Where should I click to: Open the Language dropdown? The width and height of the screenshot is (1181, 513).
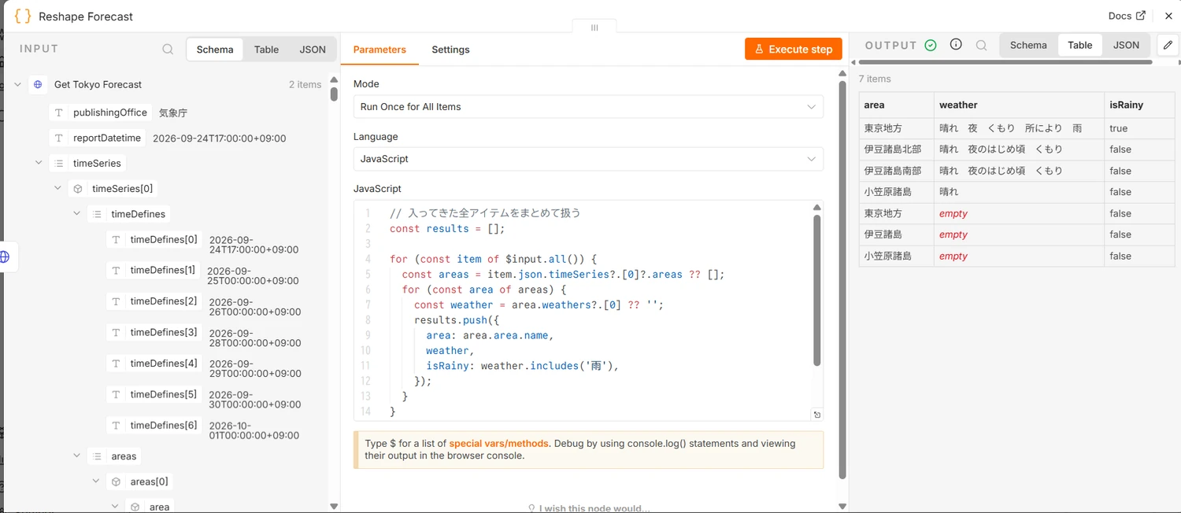tap(588, 159)
